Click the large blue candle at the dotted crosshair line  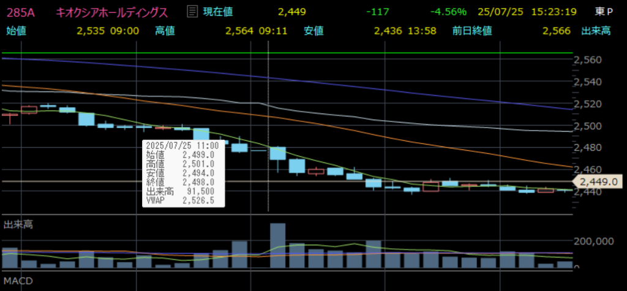tap(278, 153)
